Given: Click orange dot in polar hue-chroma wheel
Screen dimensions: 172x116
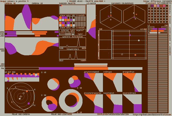Looking at the screenshot, I should 27,91.
